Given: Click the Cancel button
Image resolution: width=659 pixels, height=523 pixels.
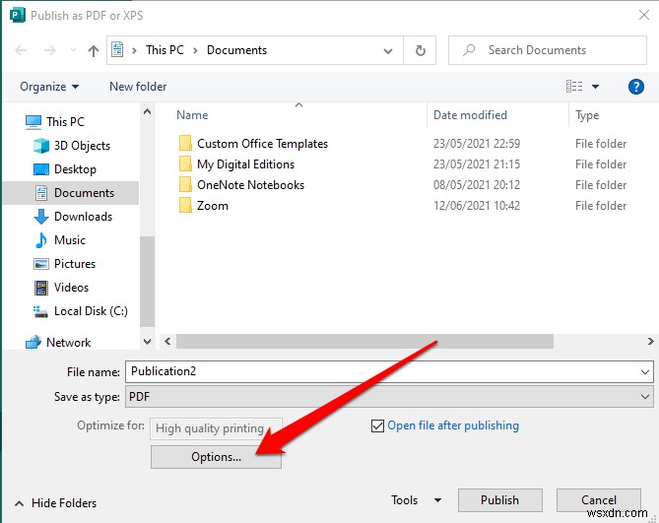Looking at the screenshot, I should (x=599, y=500).
